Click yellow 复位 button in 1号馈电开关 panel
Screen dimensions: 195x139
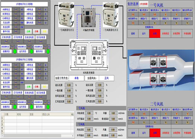tap(44, 31)
